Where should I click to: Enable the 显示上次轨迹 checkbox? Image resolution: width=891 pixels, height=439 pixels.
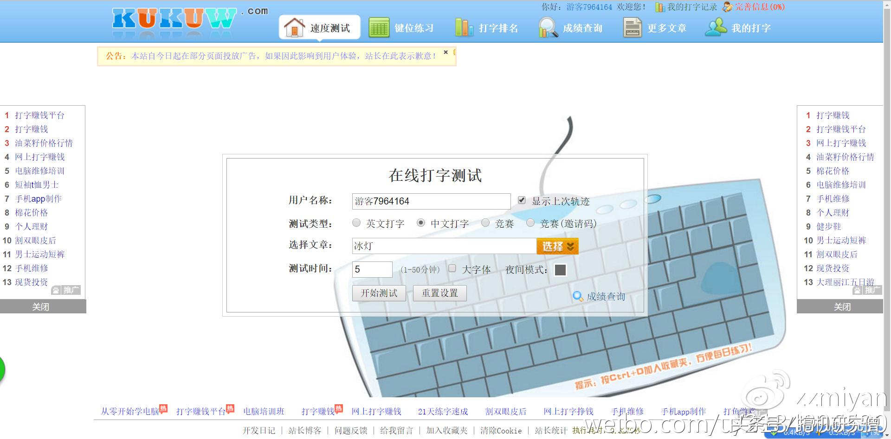522,200
